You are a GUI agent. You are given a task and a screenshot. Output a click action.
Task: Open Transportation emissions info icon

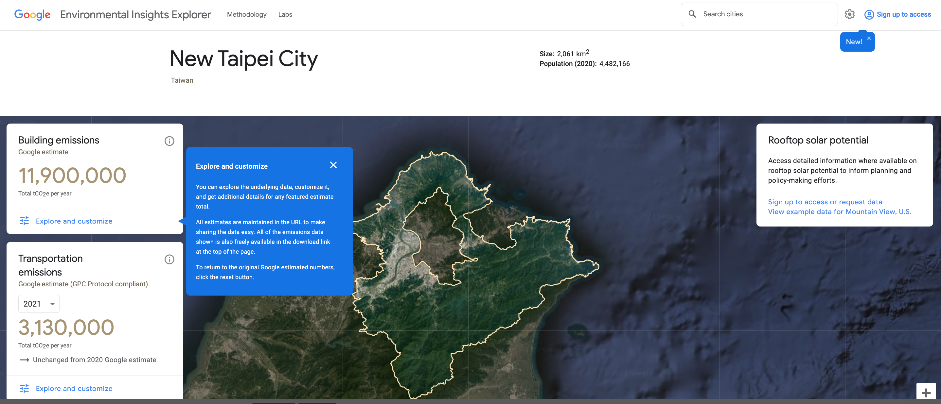coord(169,260)
